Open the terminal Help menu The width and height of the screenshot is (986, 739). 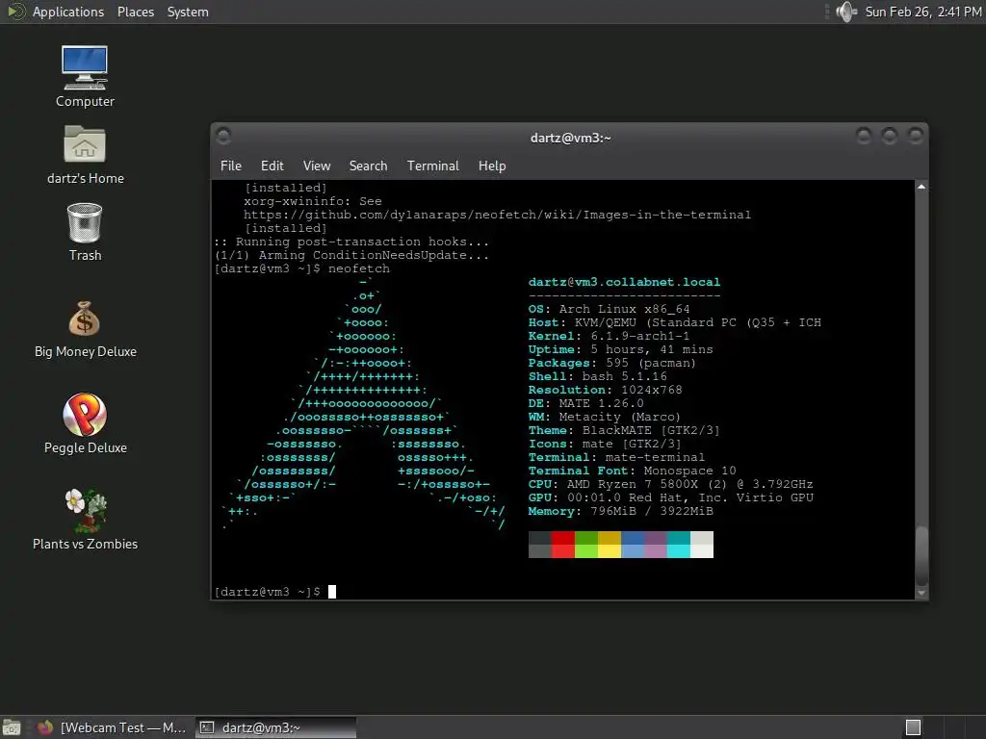click(x=492, y=166)
